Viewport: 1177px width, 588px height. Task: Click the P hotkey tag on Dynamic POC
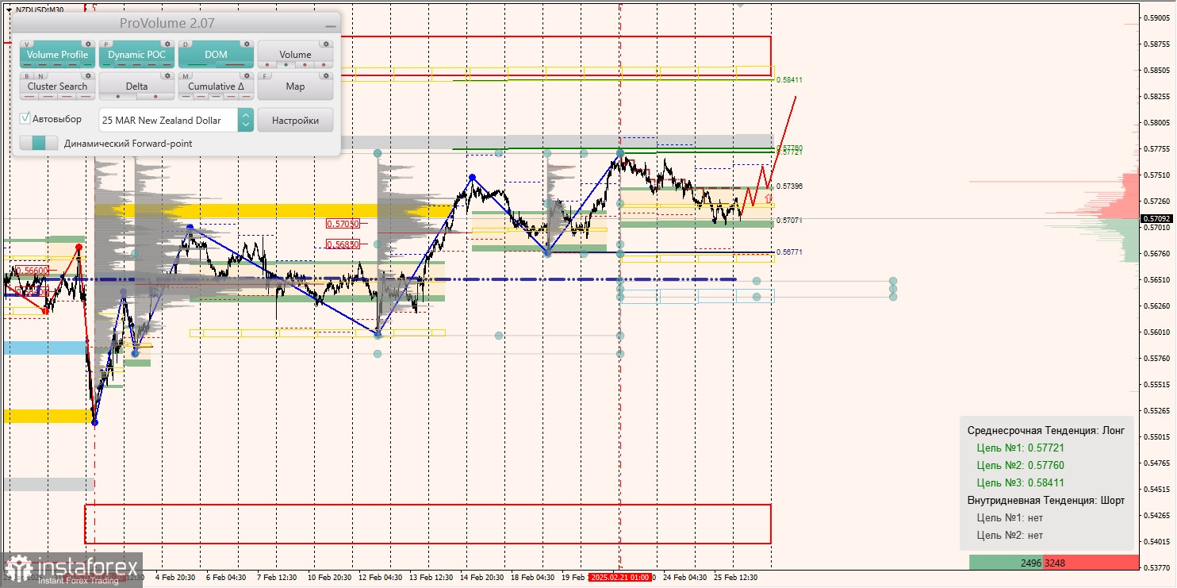coord(106,44)
